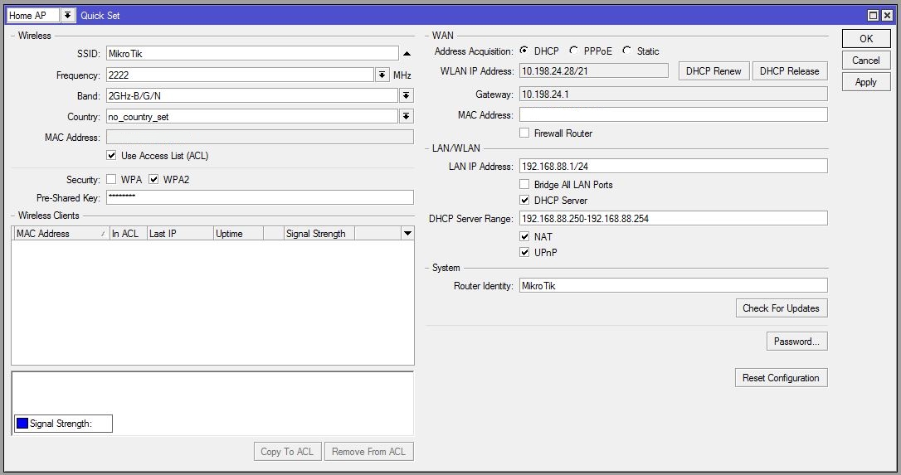This screenshot has width=901, height=475.
Task: Expand the Frequency dropdown arrow
Action: [382, 75]
